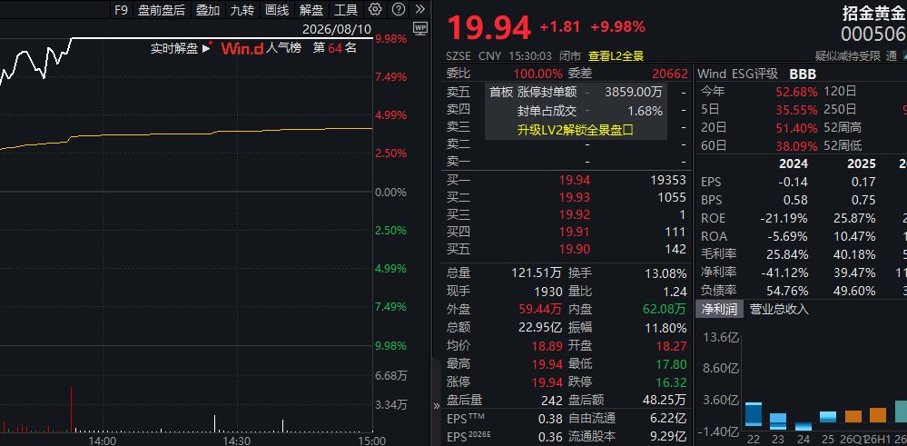Select 买二 bid price 19.93
Image resolution: width=907 pixels, height=446 pixels.
pos(575,198)
